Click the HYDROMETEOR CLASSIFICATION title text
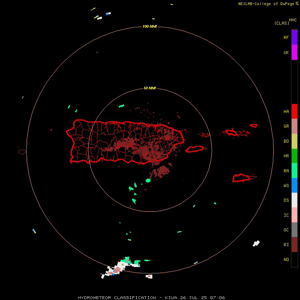 pos(117,298)
